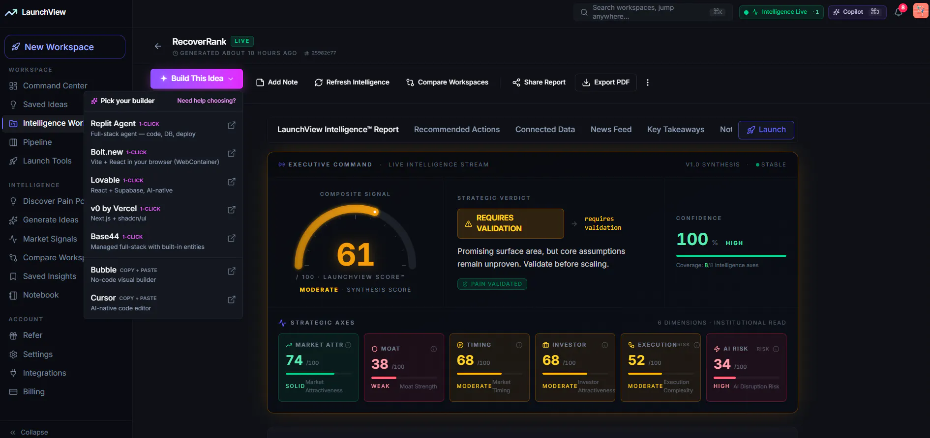Click the search workspaces field
Screen dimensions: 930x438
tap(653, 12)
